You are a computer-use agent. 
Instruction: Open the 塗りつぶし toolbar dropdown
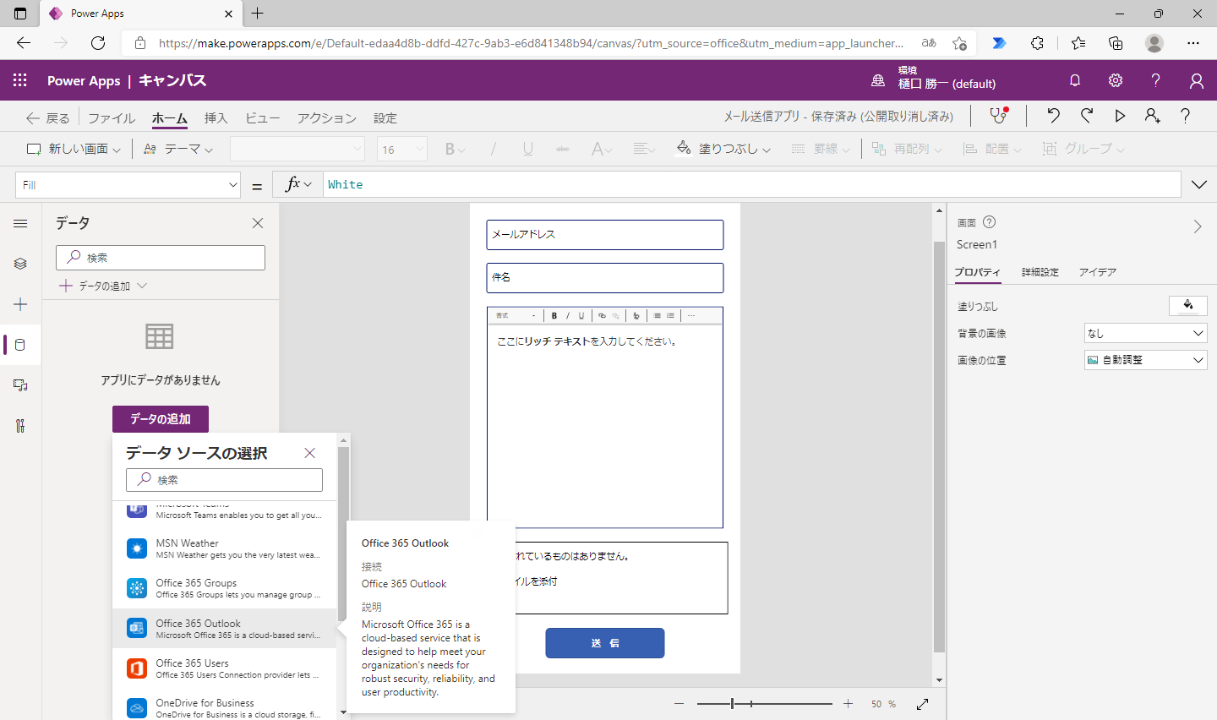[x=723, y=149]
